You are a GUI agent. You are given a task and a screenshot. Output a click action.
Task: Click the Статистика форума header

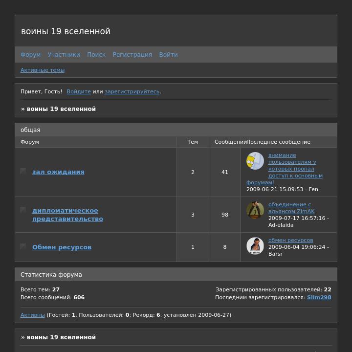pyautogui.click(x=51, y=275)
